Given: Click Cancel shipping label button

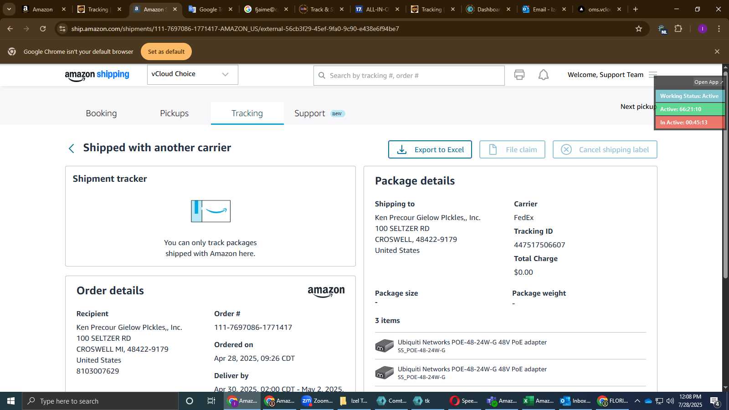Looking at the screenshot, I should 605,149.
